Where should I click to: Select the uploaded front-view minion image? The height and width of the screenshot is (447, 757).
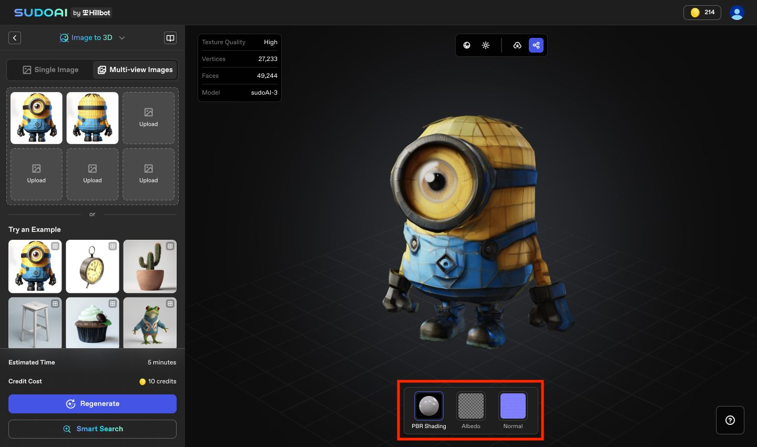(x=36, y=118)
